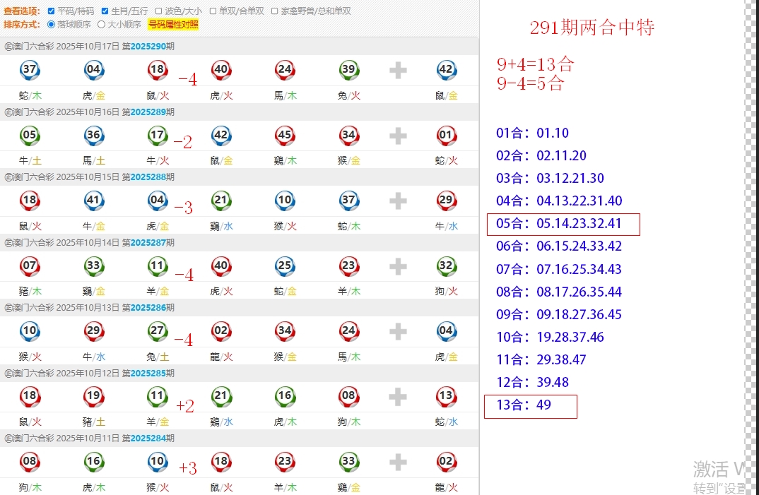
Task: Click the red 07 ball in period 2025287
Action: (30, 266)
